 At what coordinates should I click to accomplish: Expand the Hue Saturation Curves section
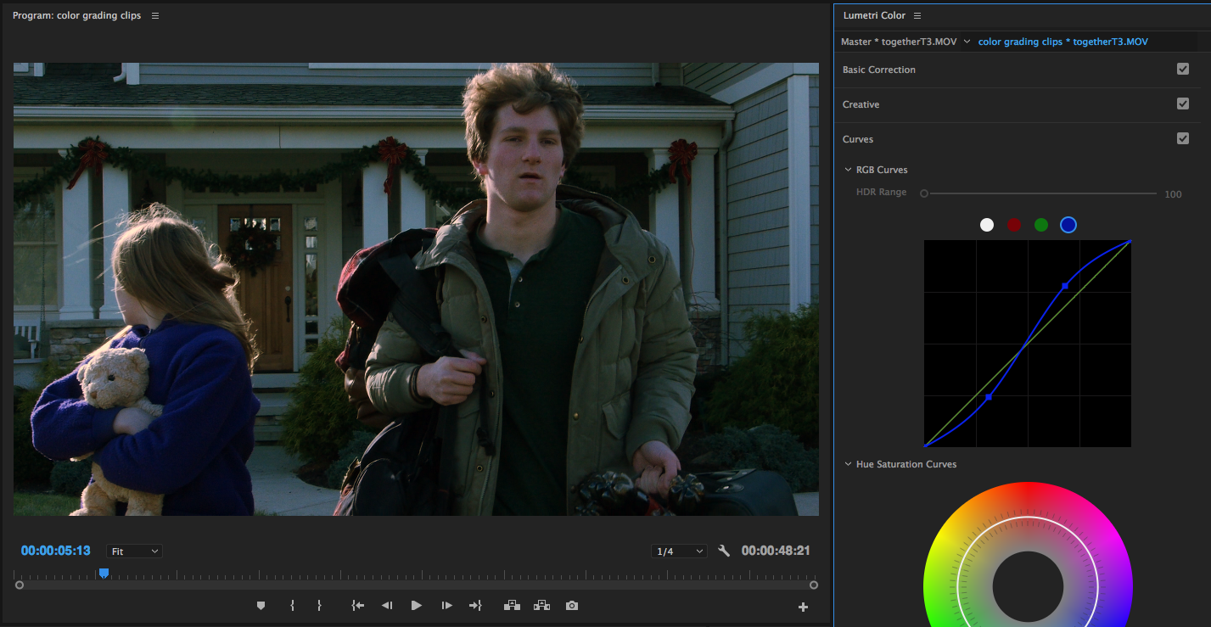[x=847, y=464]
